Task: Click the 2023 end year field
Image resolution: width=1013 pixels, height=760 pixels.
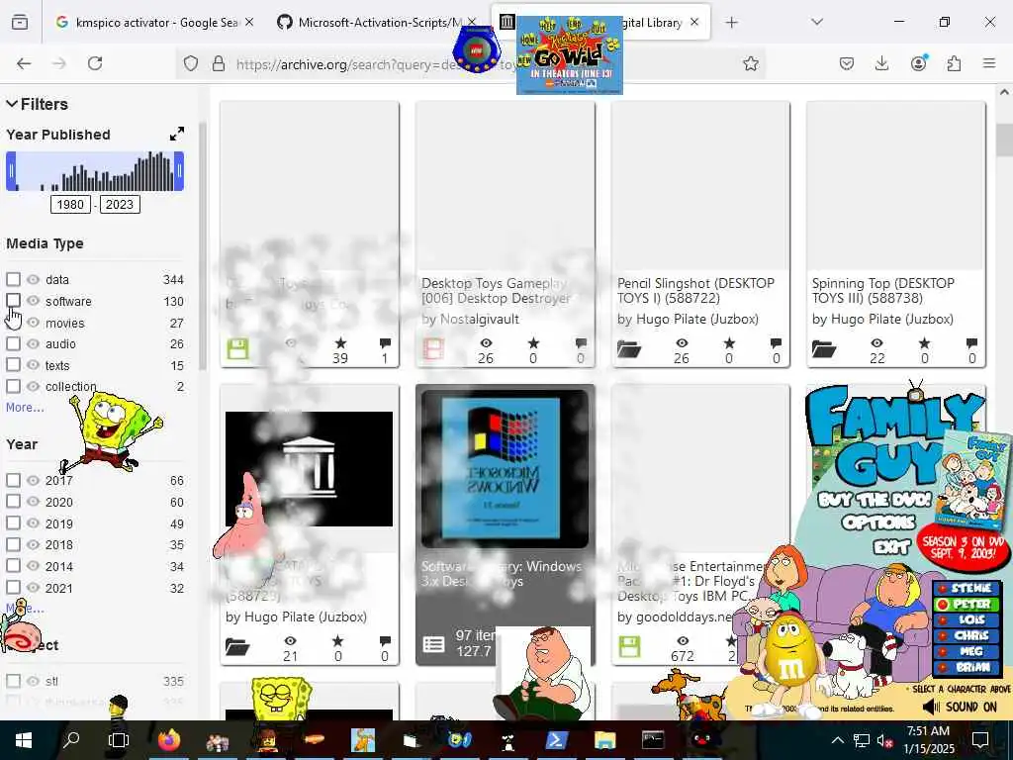Action: 120,204
